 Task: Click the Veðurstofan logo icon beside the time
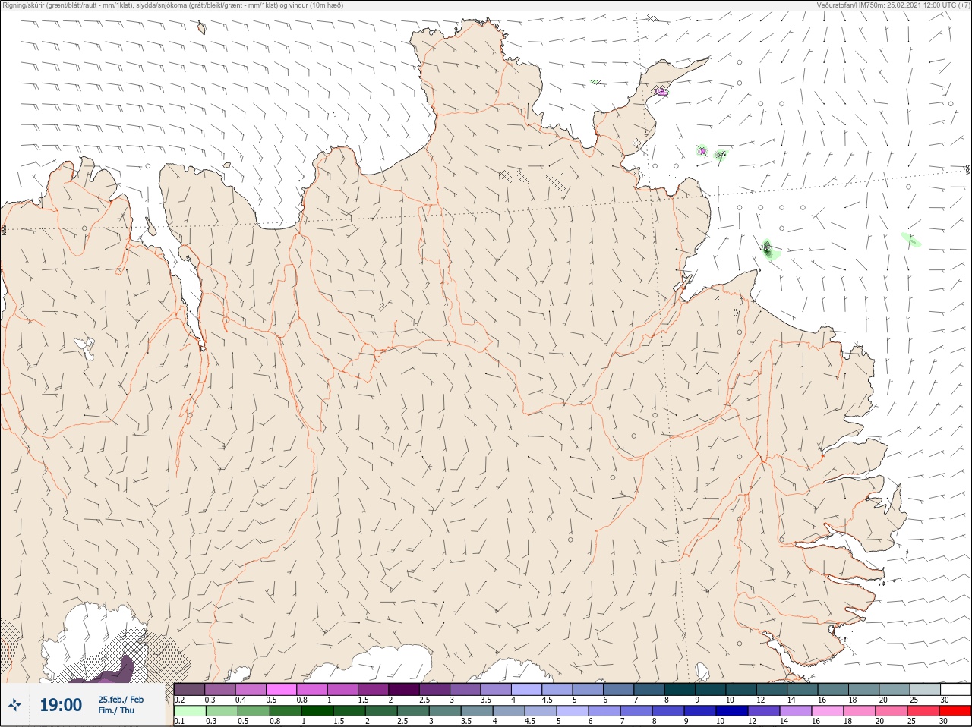pyautogui.click(x=14, y=705)
